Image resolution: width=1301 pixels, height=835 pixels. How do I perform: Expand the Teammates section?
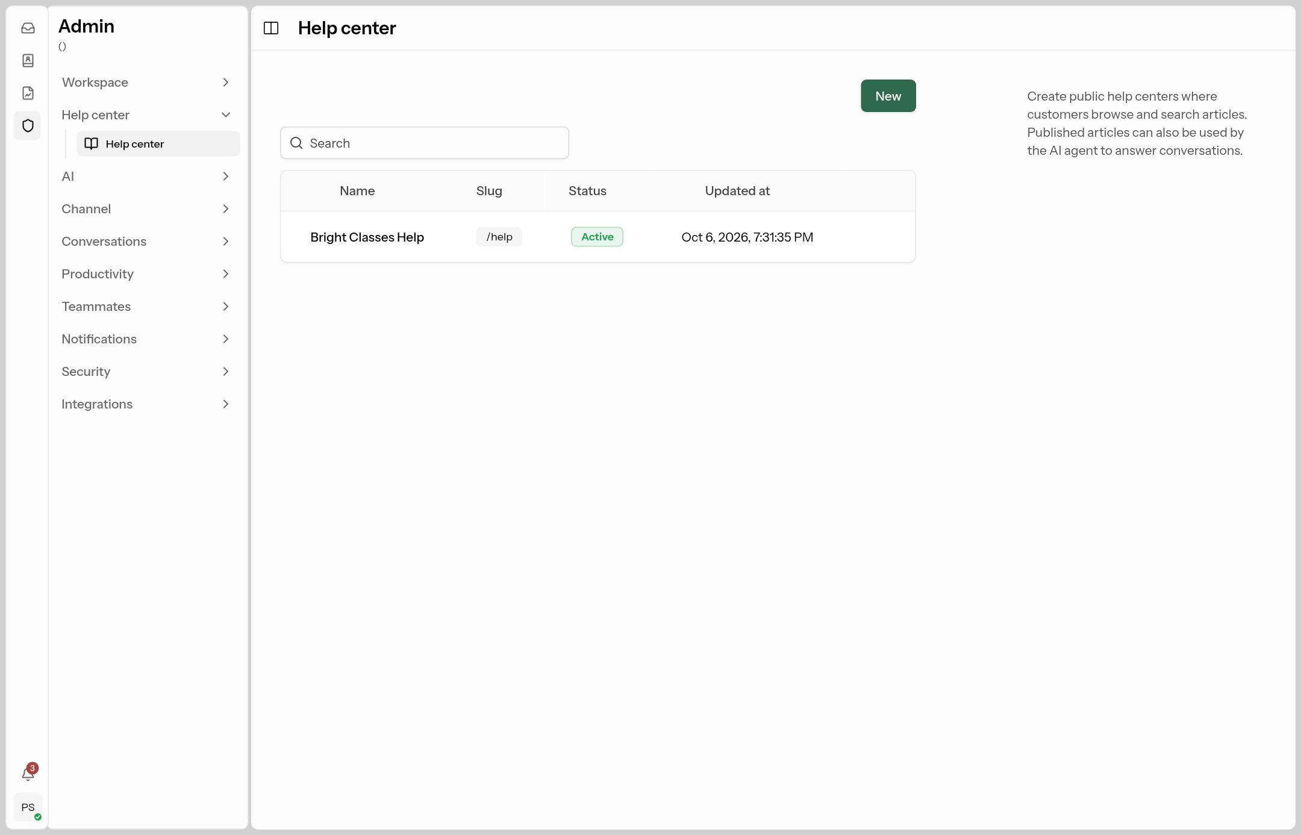146,306
